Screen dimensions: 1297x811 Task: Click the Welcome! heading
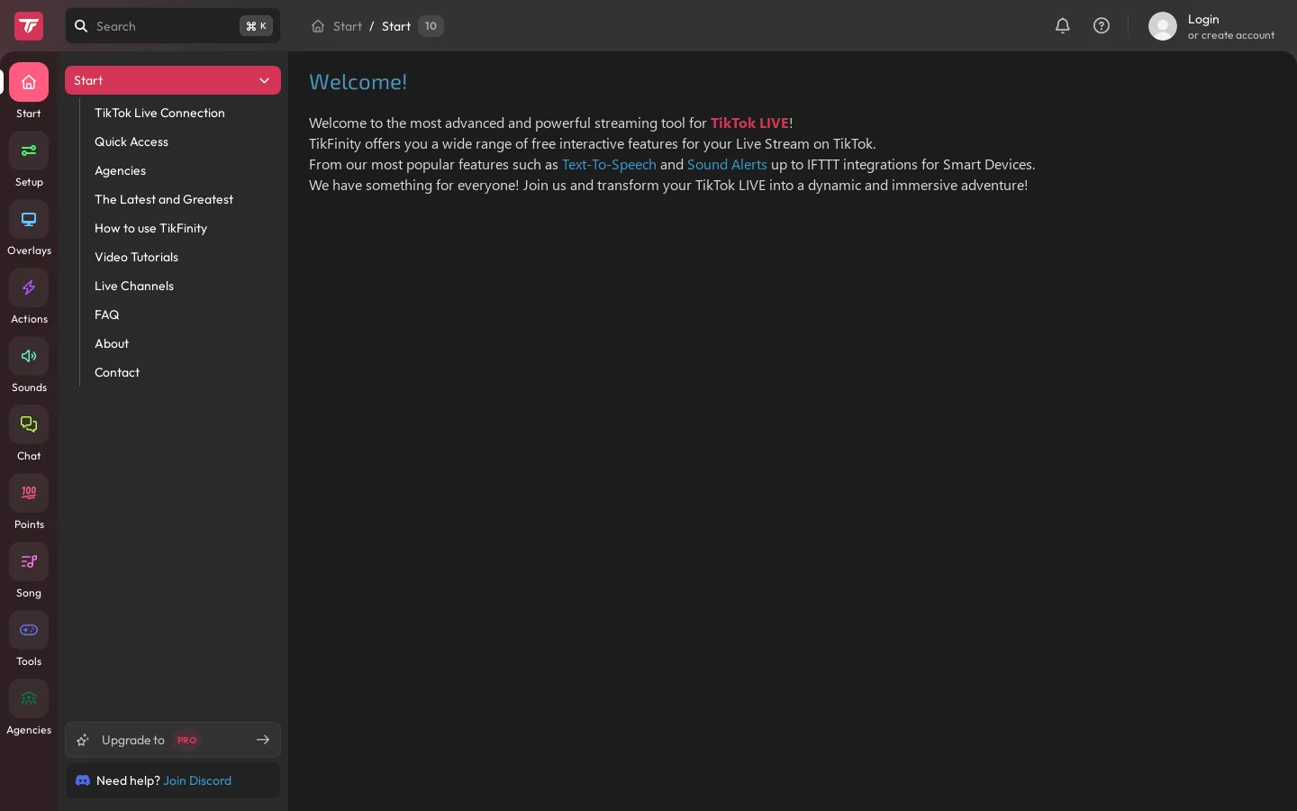(x=358, y=82)
